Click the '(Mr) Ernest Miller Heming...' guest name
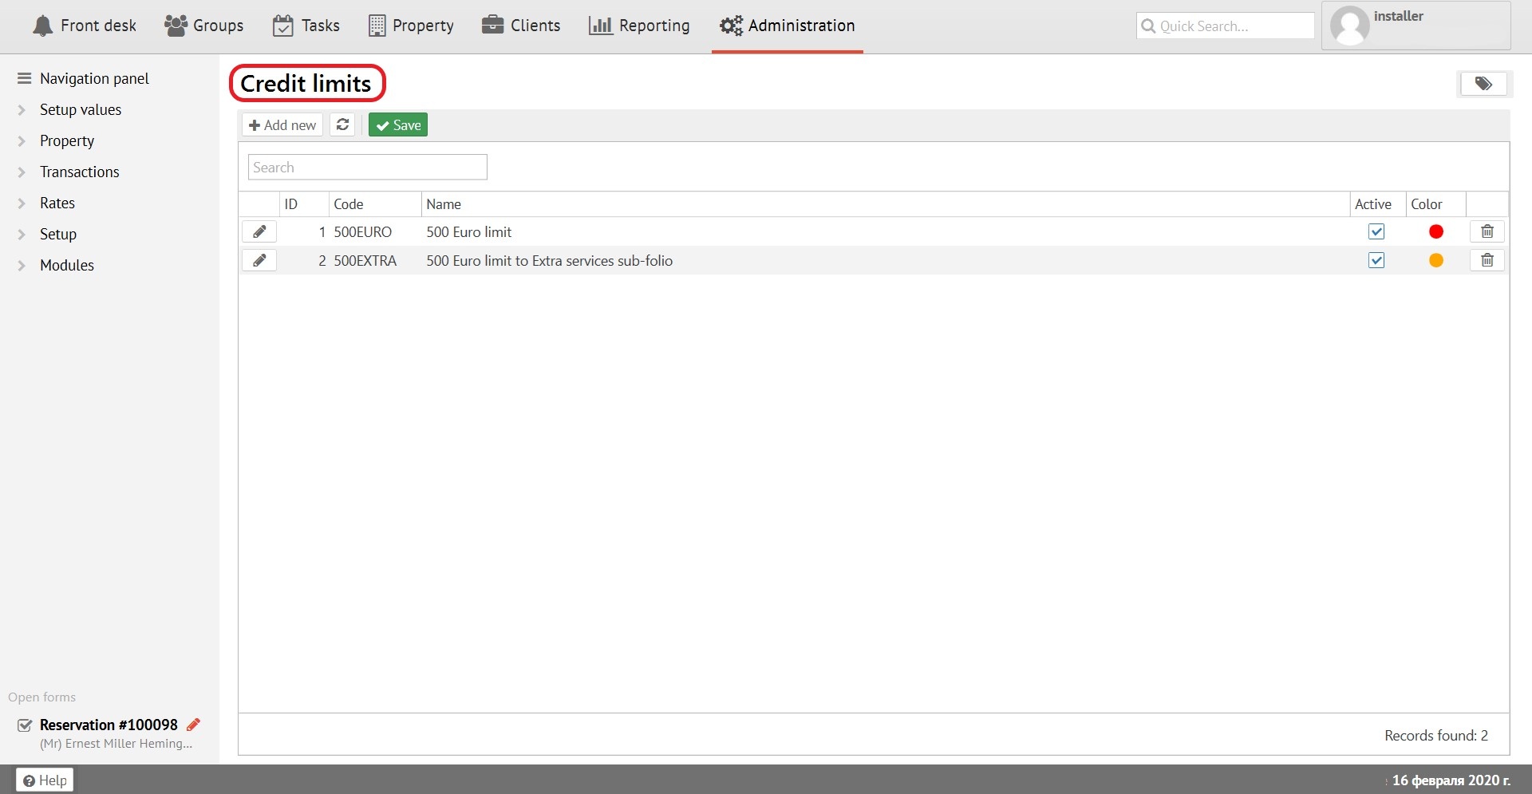The image size is (1532, 794). (x=116, y=744)
